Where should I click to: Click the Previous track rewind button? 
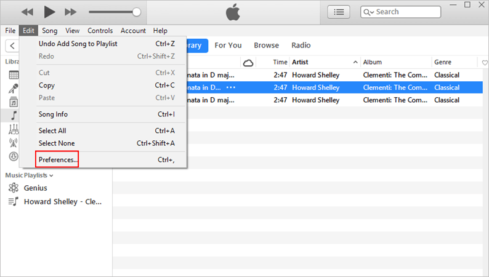click(x=28, y=12)
